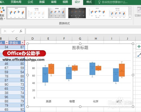Select the orange box of the rightmost category
The image size is (141, 112).
122,70
